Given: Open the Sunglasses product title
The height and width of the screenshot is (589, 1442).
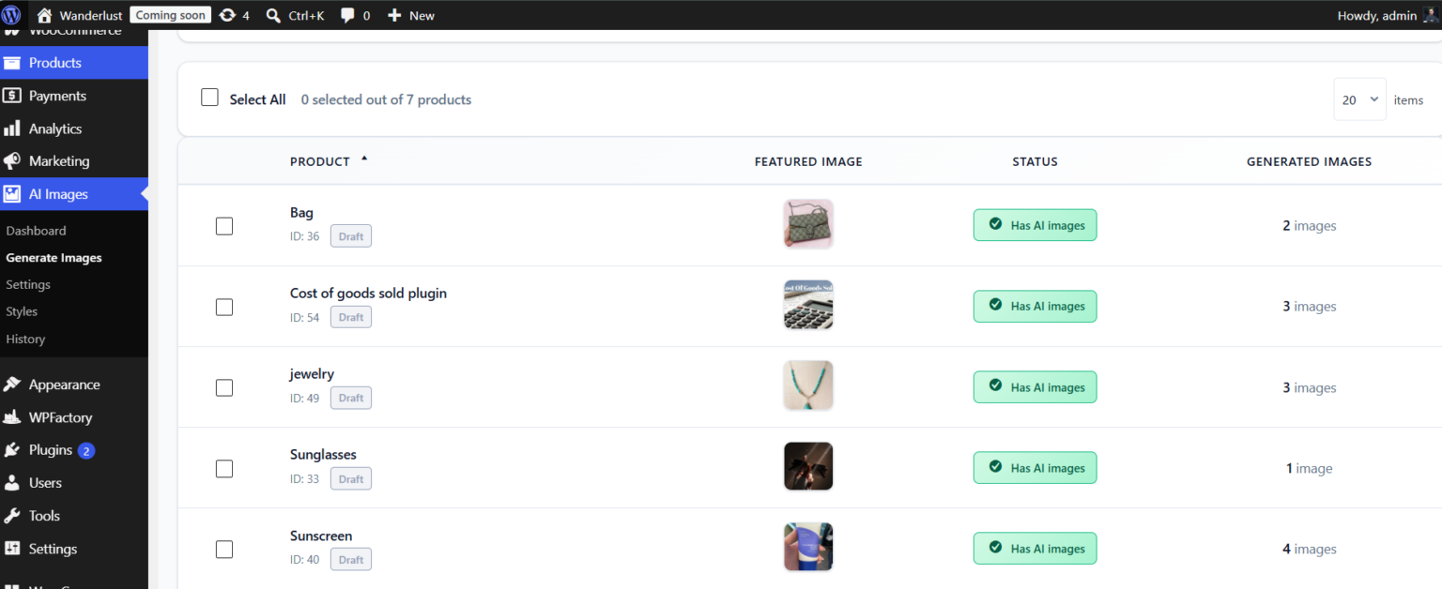Looking at the screenshot, I should [x=323, y=455].
